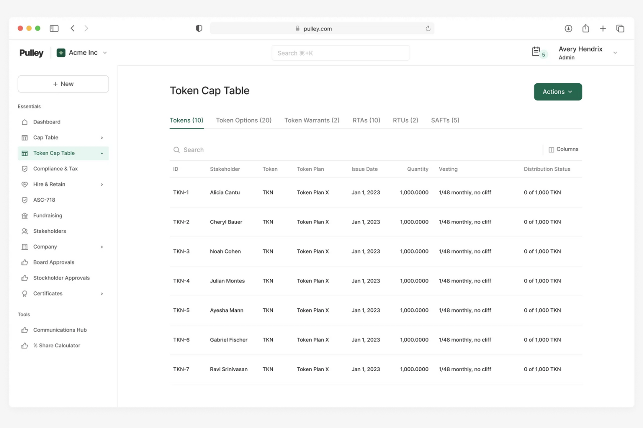643x428 pixels.
Task: Expand the Company sidebar section
Action: click(x=102, y=247)
